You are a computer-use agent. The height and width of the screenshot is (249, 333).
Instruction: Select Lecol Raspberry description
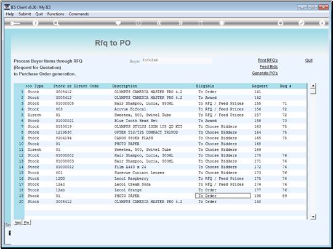(x=131, y=178)
